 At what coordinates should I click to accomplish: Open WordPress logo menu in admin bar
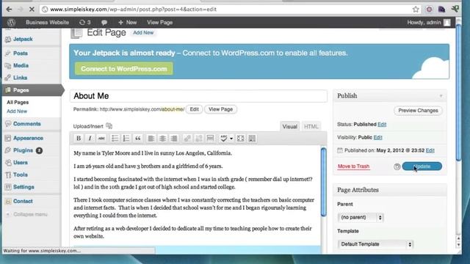12,22
